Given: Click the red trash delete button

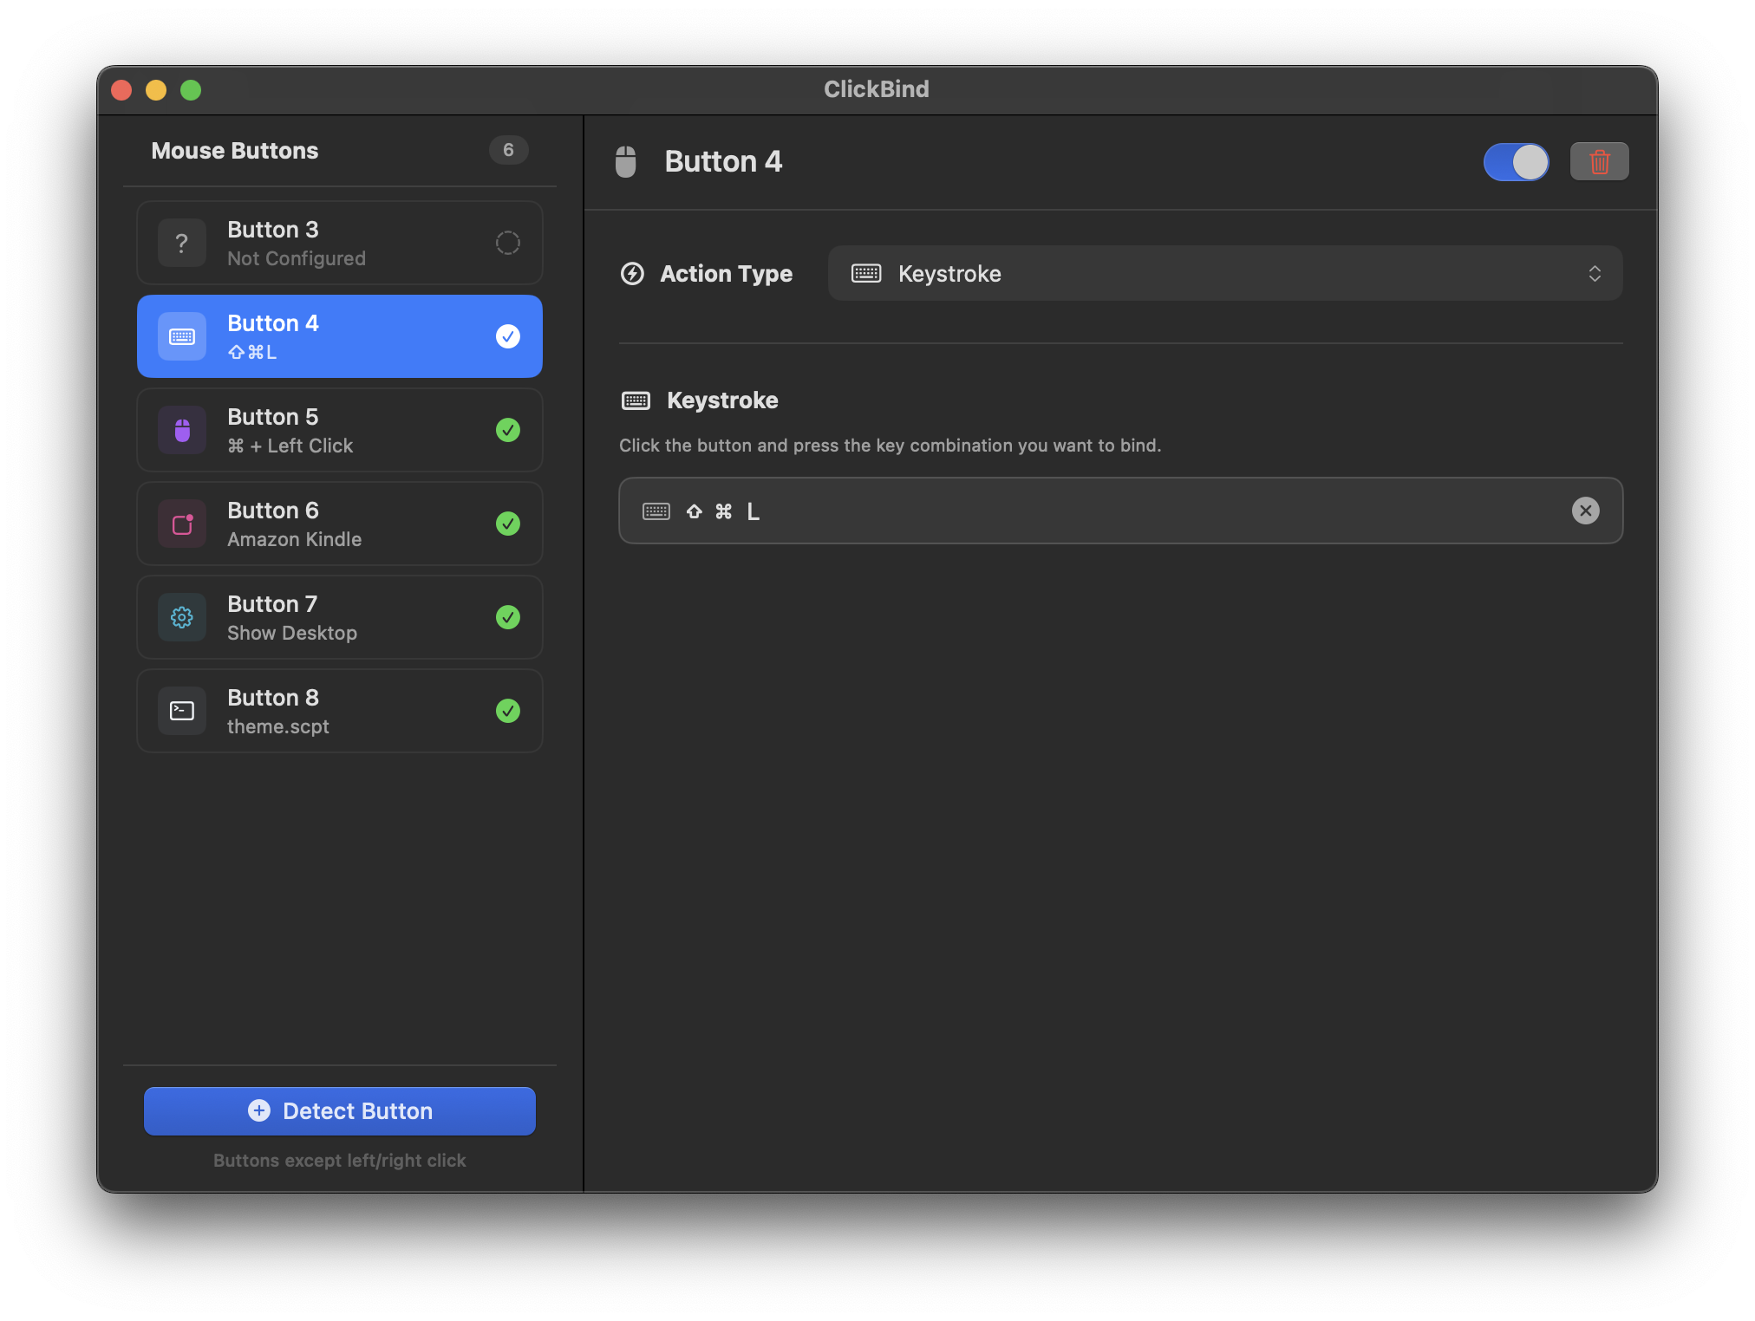Looking at the screenshot, I should coord(1599,161).
